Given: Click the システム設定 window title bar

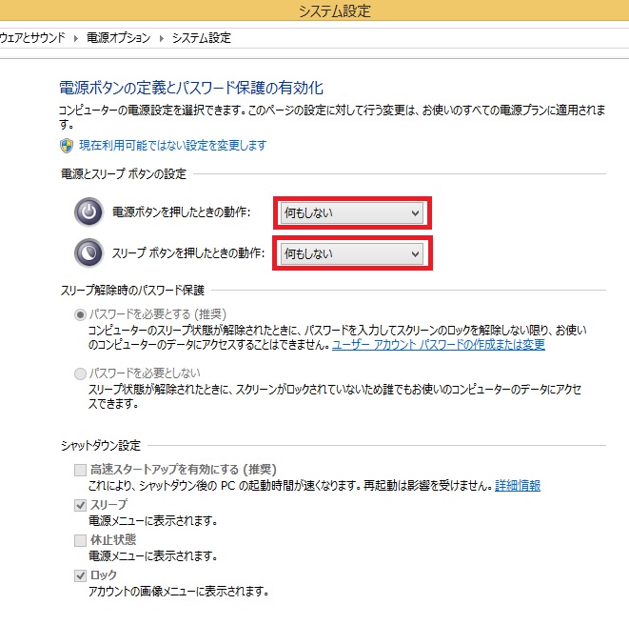Looking at the screenshot, I should tap(333, 11).
